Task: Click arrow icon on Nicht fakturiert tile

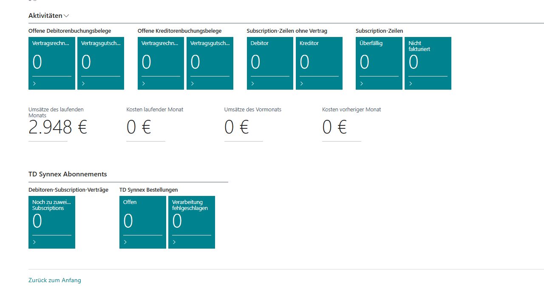Action: [411, 84]
